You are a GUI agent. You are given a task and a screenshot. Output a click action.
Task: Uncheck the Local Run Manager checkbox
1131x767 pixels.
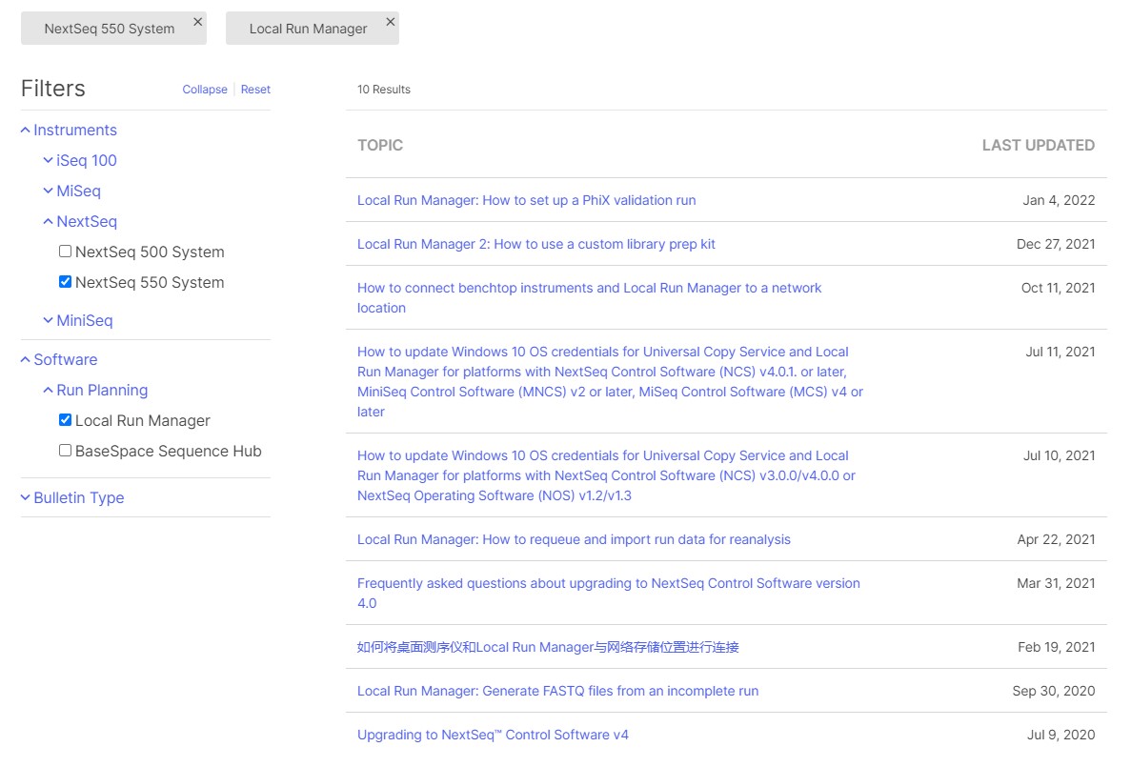(65, 420)
